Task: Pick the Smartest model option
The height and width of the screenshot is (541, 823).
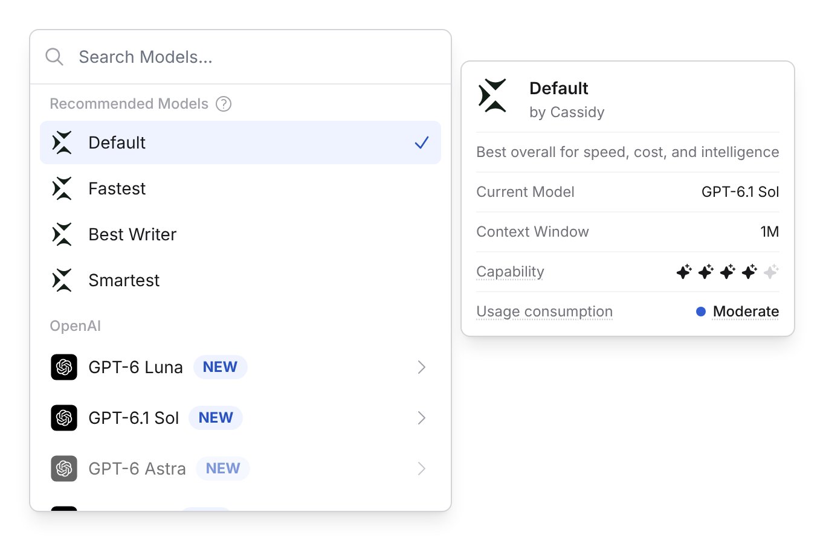Action: (240, 280)
